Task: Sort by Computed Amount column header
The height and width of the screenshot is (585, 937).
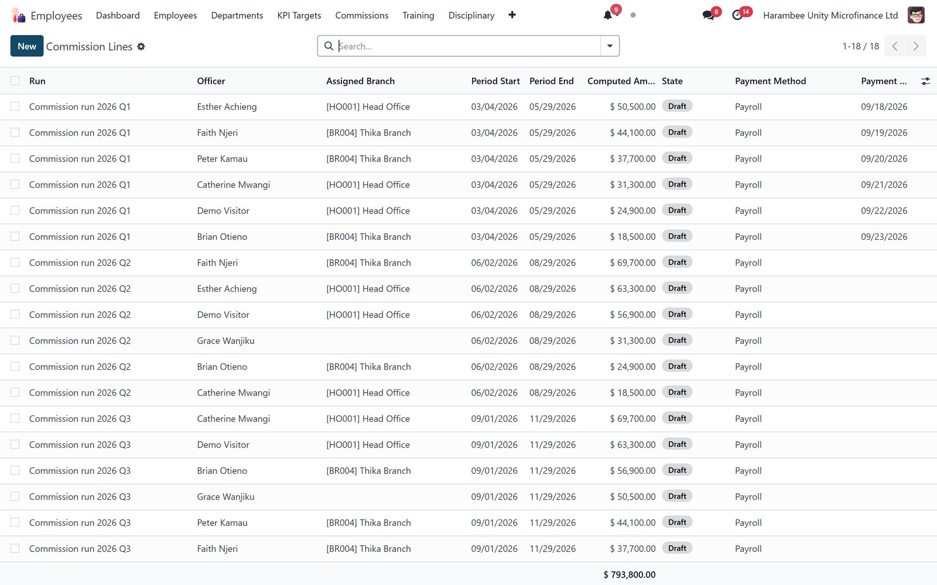Action: [x=621, y=81]
